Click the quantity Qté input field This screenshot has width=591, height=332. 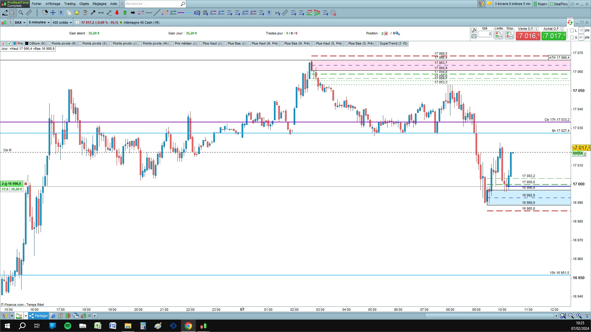coord(484,34)
